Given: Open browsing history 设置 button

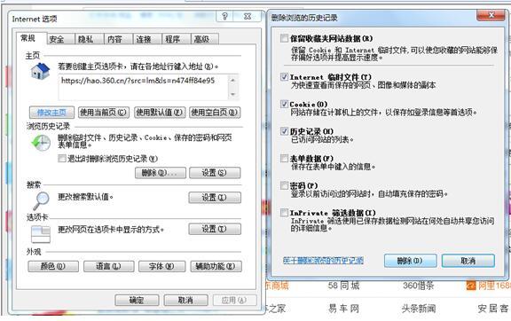Looking at the screenshot, I should coord(215,173).
